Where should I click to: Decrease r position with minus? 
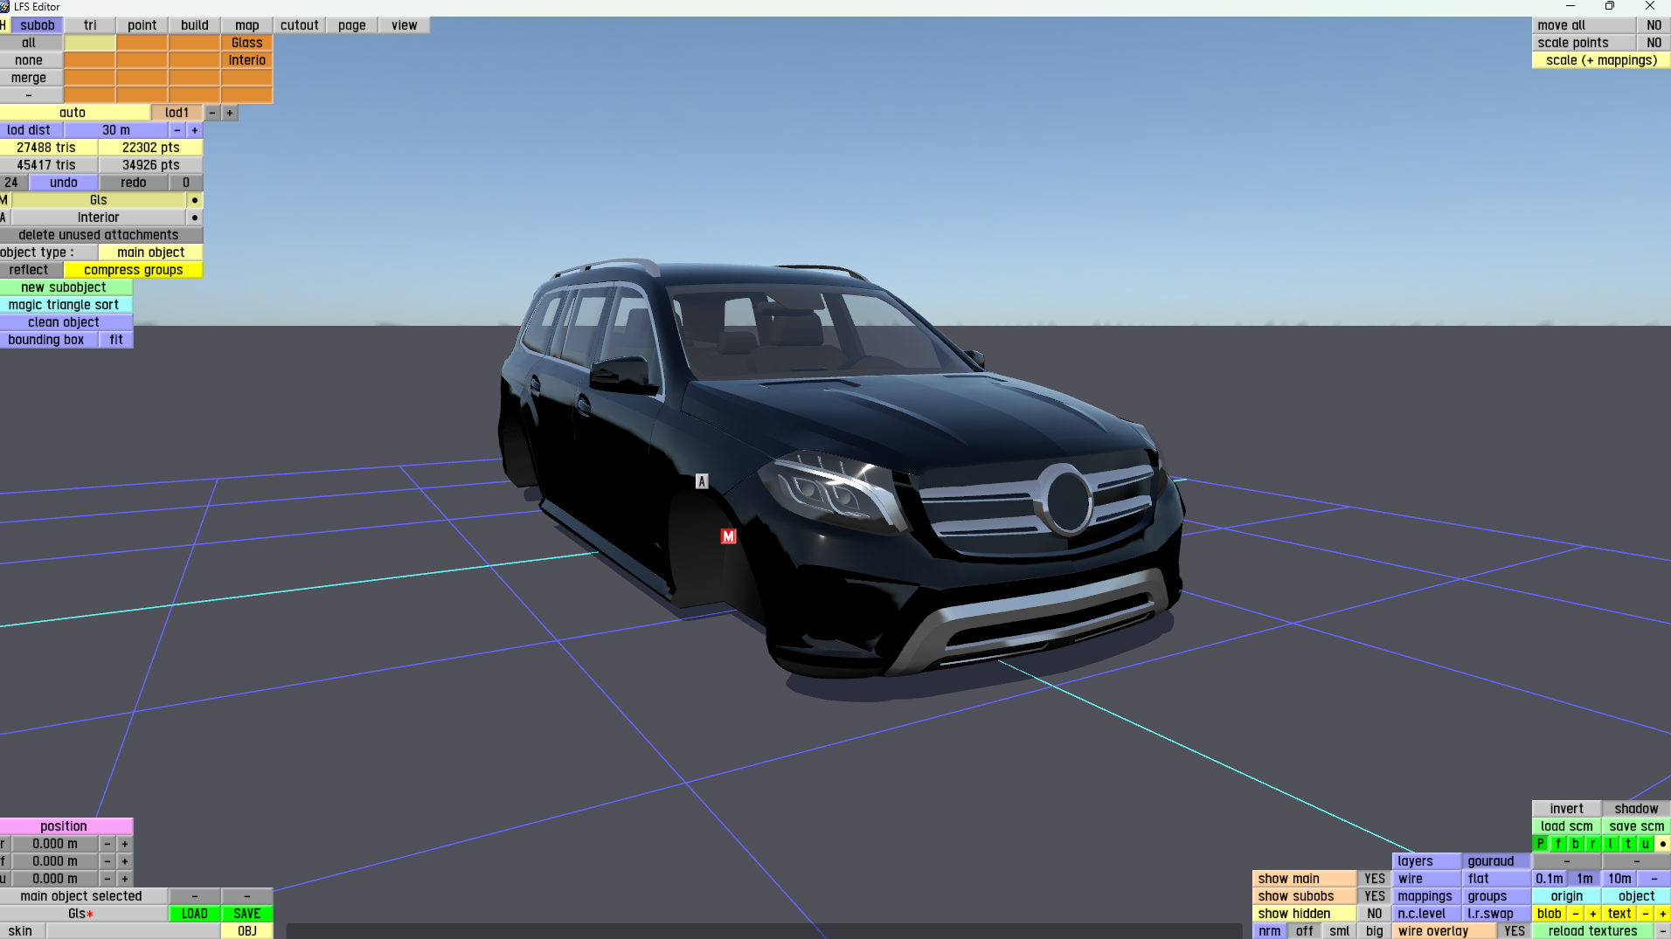tap(107, 844)
